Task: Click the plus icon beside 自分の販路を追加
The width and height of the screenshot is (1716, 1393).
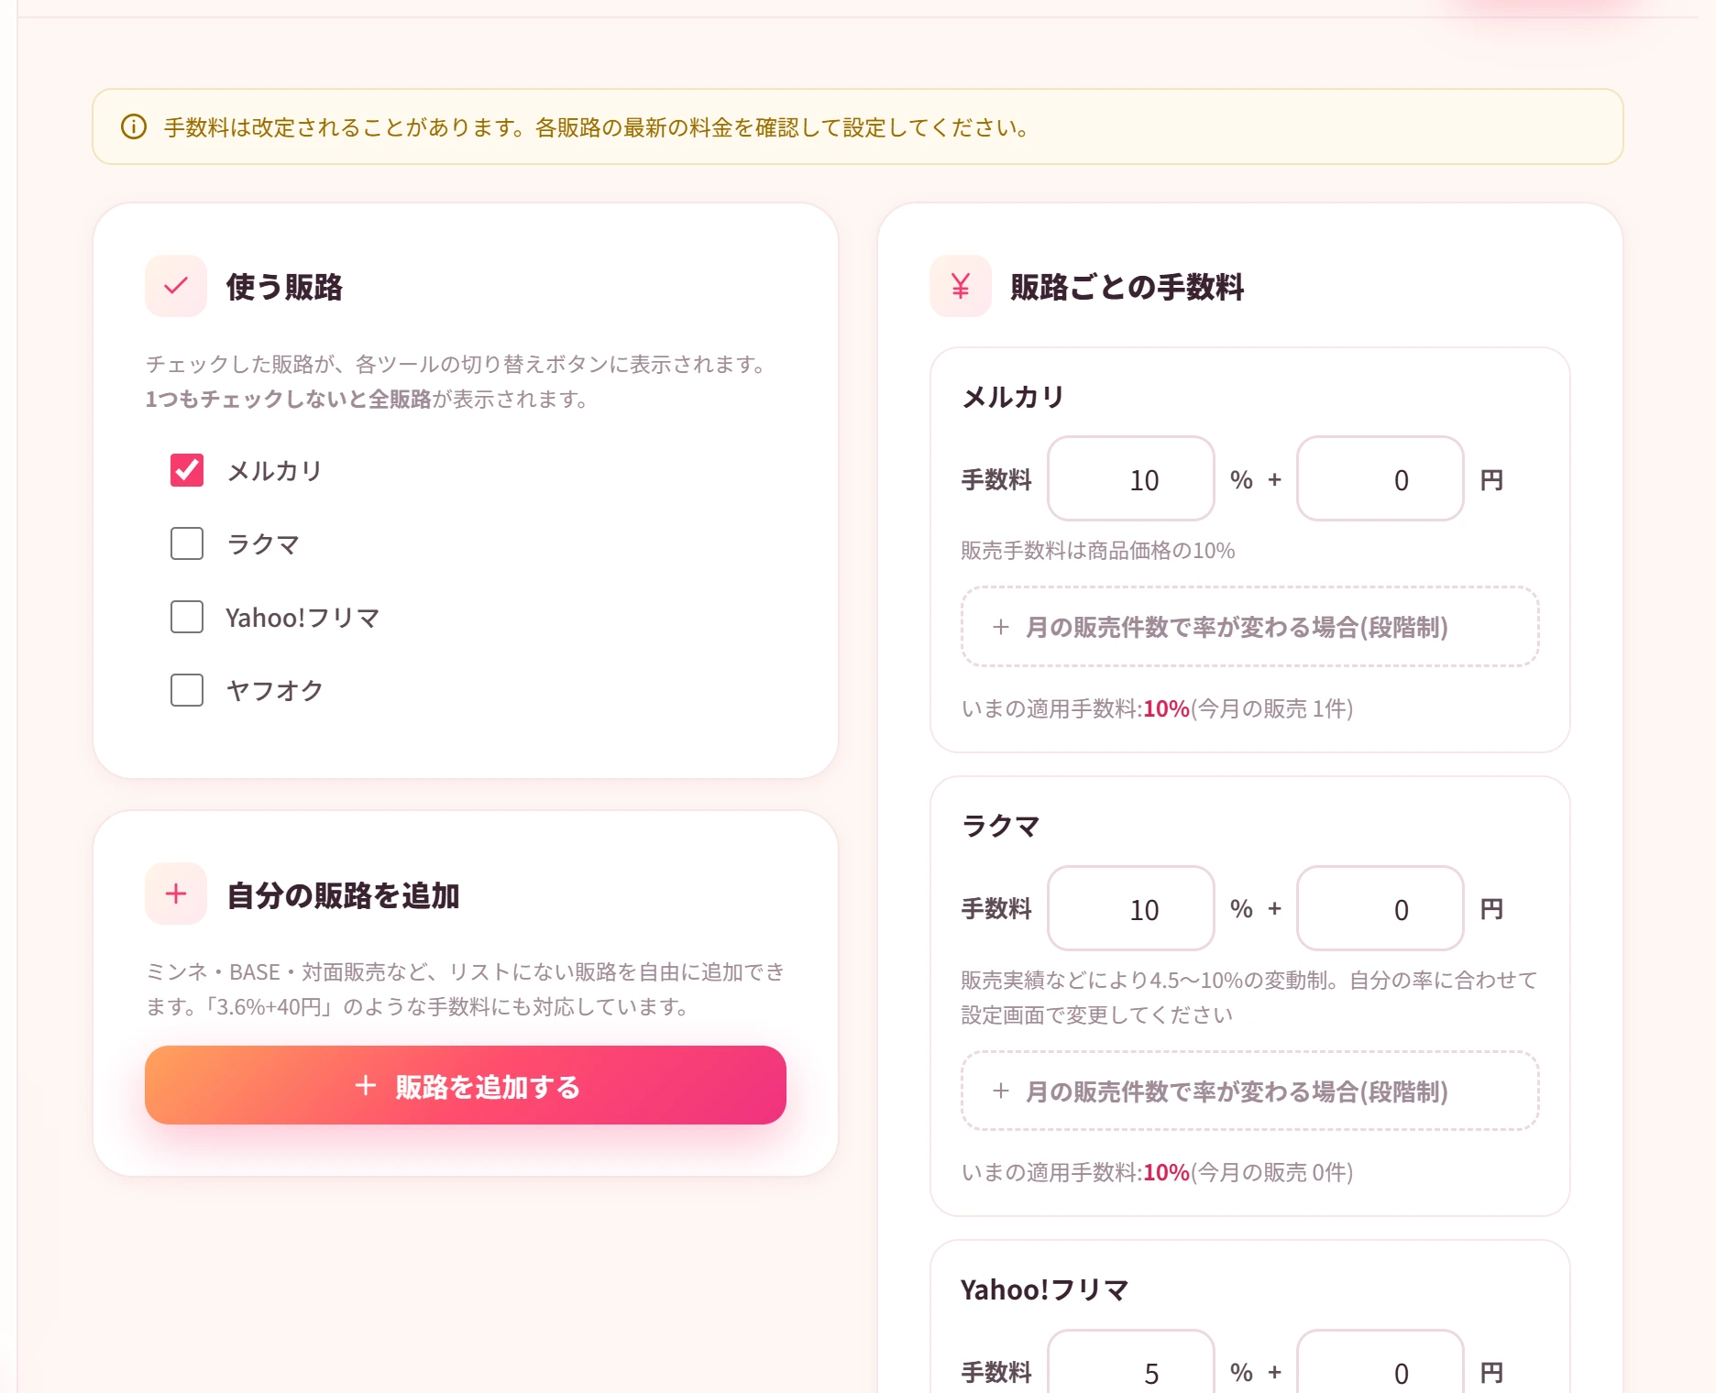Action: (176, 894)
